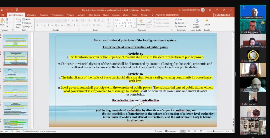Click the Resetuj button in Slajdy group

click(27, 23)
